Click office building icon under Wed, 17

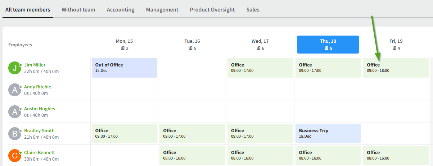click(x=258, y=48)
